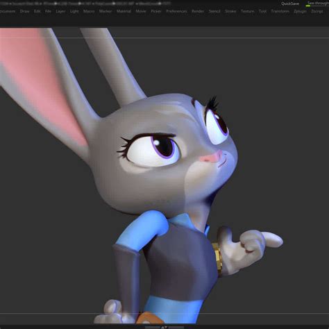Open the Picker menu

[156, 11]
